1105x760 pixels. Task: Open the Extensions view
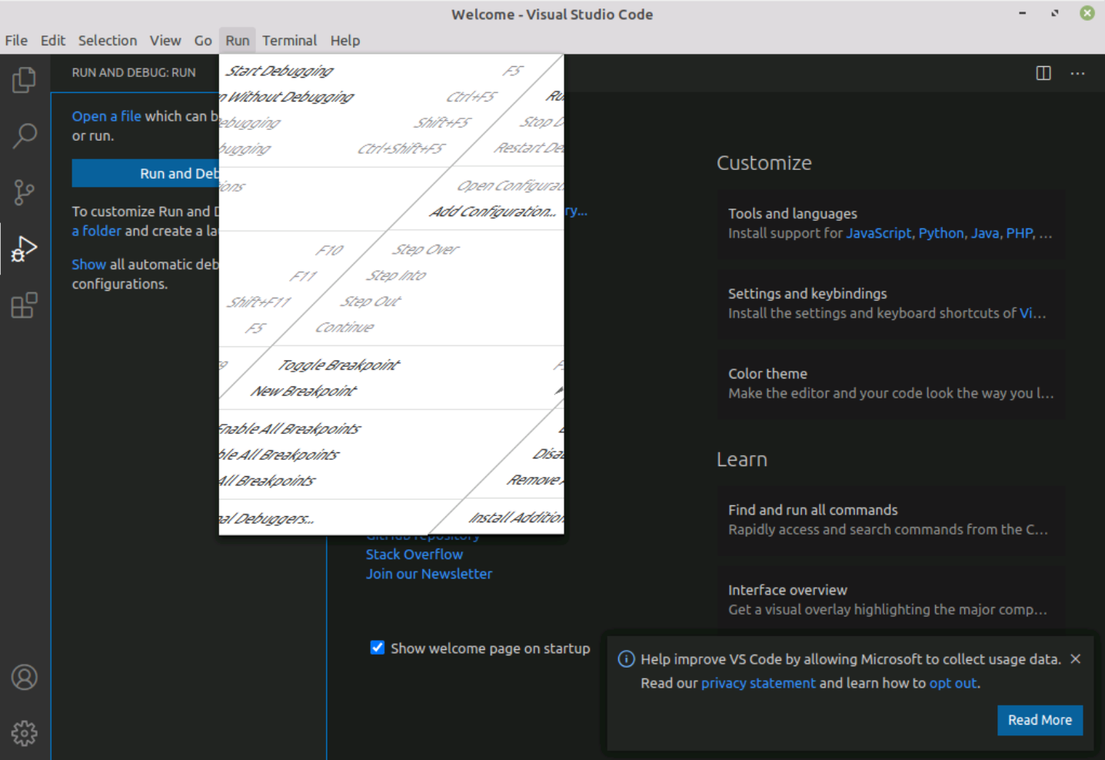(x=24, y=305)
